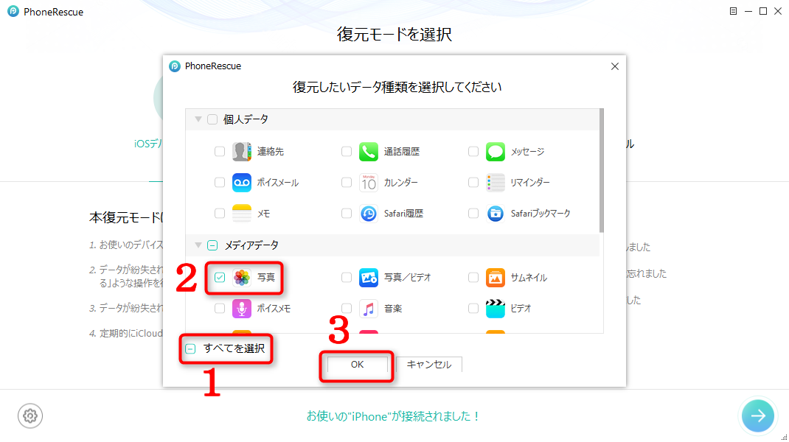
Task: Click the Photos (写真) flower icon
Action: [x=242, y=277]
